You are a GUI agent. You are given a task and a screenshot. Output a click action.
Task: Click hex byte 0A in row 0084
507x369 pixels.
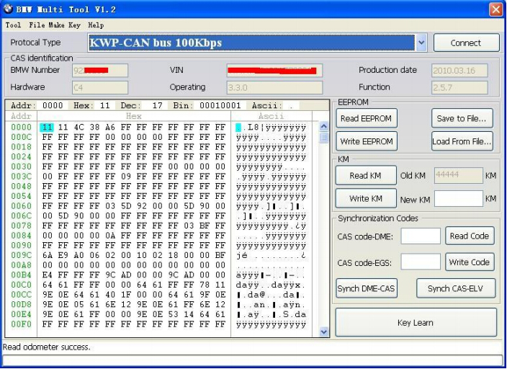(110, 236)
